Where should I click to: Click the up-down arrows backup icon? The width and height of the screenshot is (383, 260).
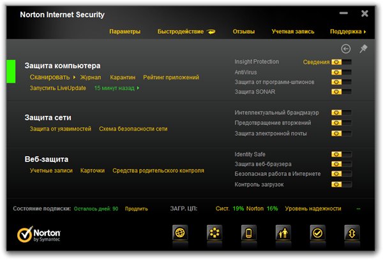tap(352, 233)
